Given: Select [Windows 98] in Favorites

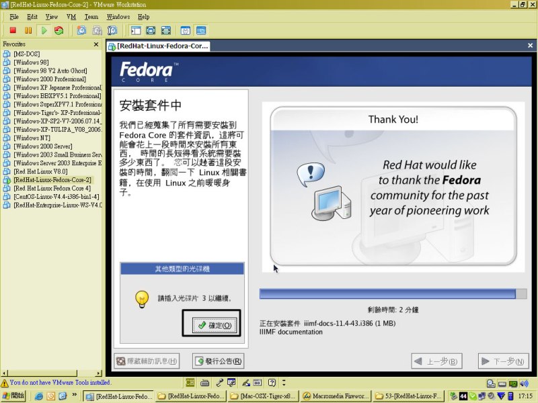Looking at the screenshot, I should tap(31, 62).
